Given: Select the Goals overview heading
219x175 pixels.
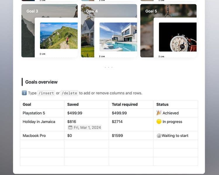Looking at the screenshot, I should 41,82.
